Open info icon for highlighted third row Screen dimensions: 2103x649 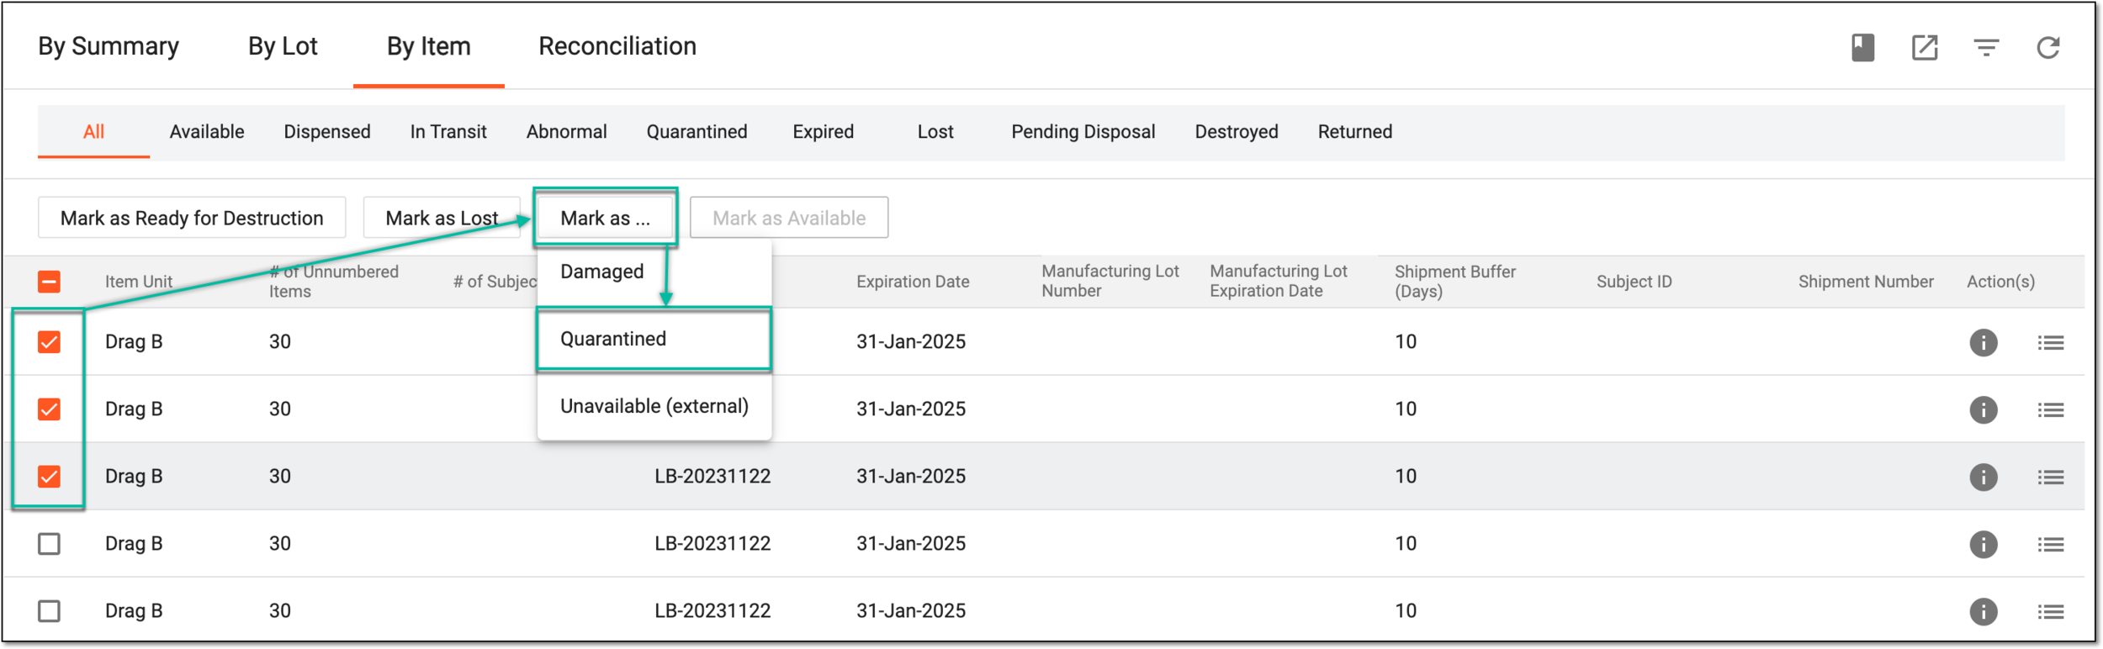[1983, 477]
